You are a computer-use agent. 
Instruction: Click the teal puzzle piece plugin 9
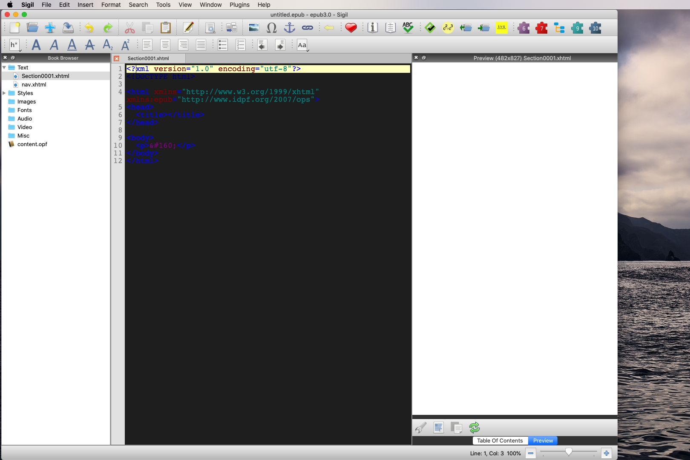pyautogui.click(x=578, y=28)
